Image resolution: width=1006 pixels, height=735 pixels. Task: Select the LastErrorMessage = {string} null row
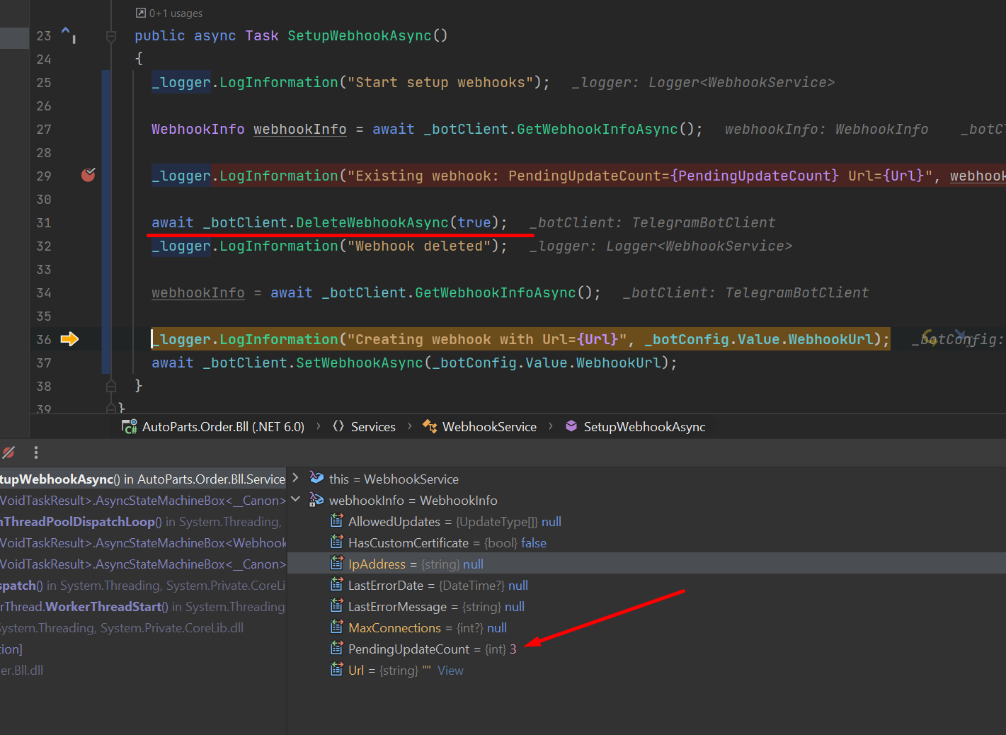[x=646, y=606]
